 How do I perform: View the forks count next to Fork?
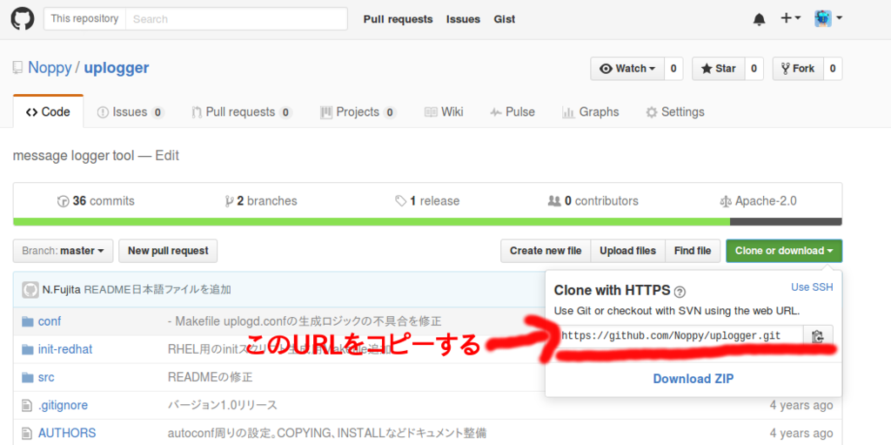pyautogui.click(x=833, y=69)
